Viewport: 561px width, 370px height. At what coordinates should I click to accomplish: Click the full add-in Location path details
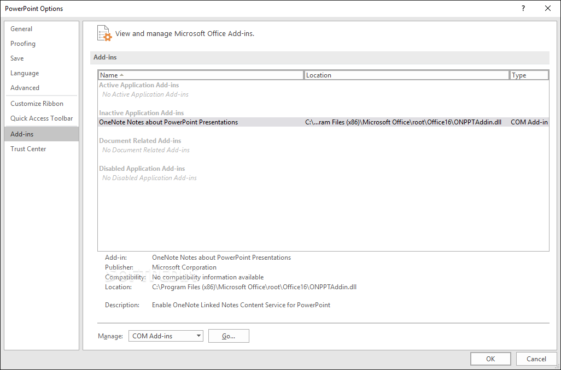[254, 287]
